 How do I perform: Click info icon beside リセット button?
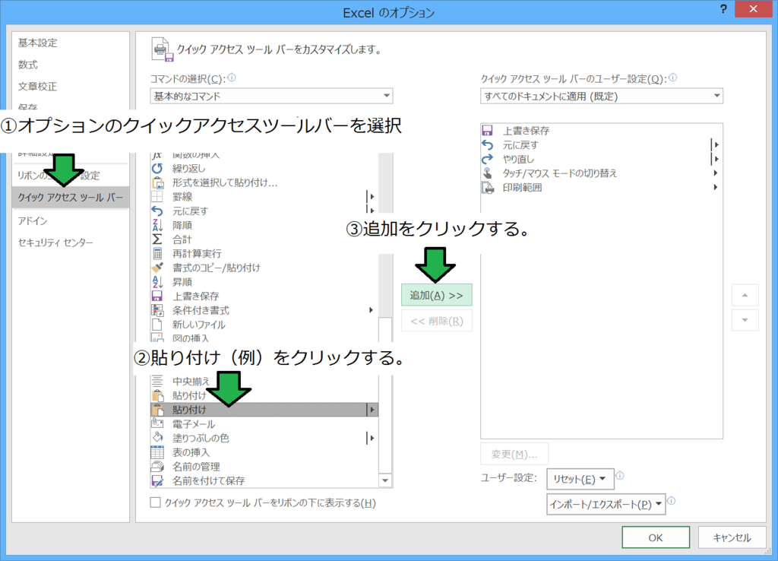click(620, 476)
